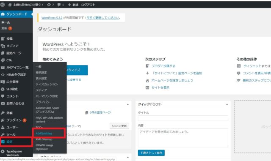271x161 pixels.
Task: Click the JINアイコン一覧 sidebar icon
Action: pos(3,68)
